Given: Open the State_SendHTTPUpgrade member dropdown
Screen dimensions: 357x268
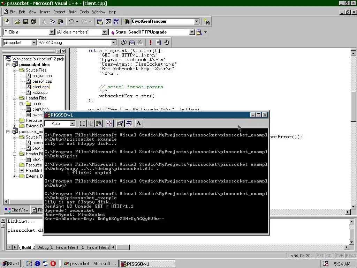Looking at the screenshot, I should [192, 32].
